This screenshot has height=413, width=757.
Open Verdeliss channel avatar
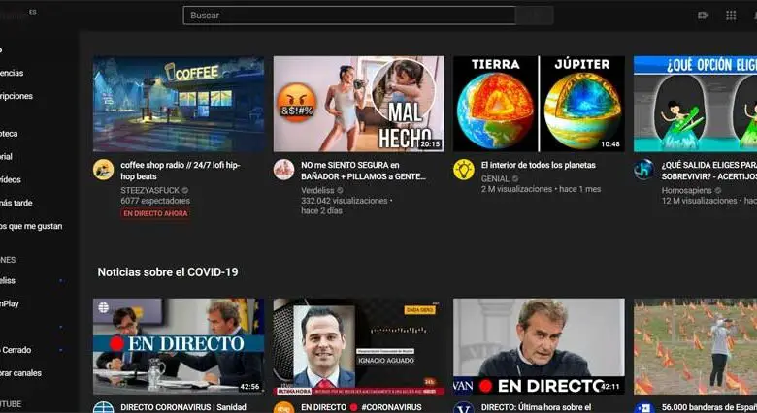[x=283, y=170]
